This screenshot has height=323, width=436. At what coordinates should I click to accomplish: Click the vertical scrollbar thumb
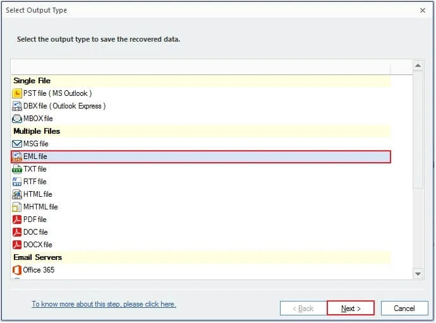(x=418, y=129)
